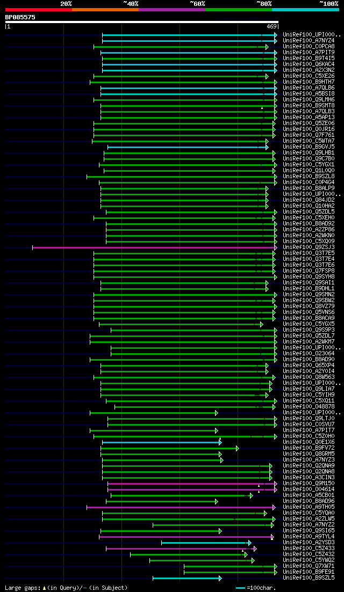The width and height of the screenshot is (344, 592).
Task: Click the cyan 100char scale bar in the legend
Action: [x=240, y=588]
